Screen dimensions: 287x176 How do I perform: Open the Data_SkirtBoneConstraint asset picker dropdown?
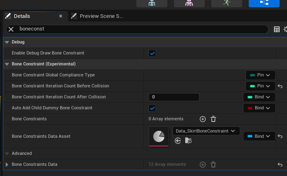(x=206, y=131)
